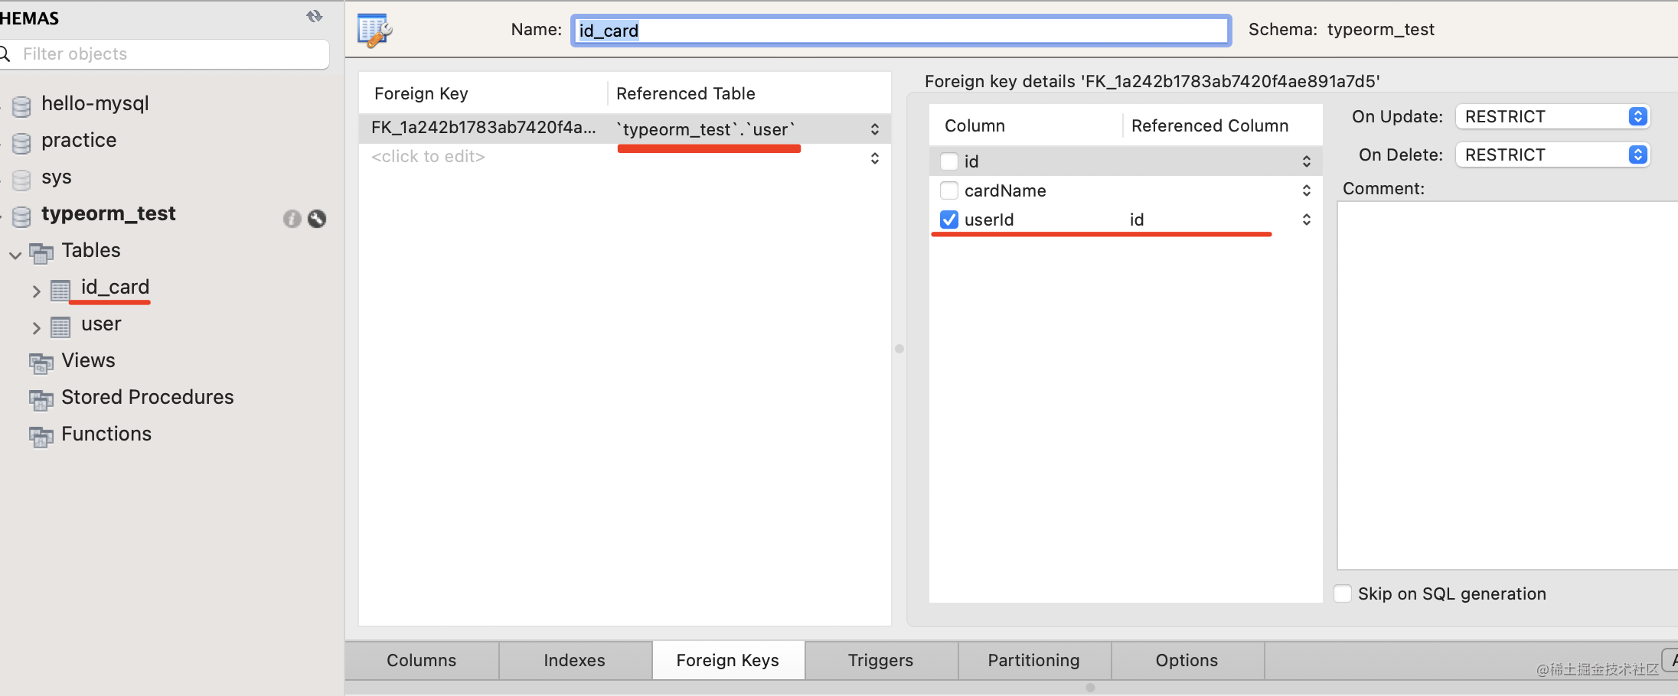Viewport: 1678px width, 696px height.
Task: Click the Stored Procedures folder icon
Action: point(41,399)
